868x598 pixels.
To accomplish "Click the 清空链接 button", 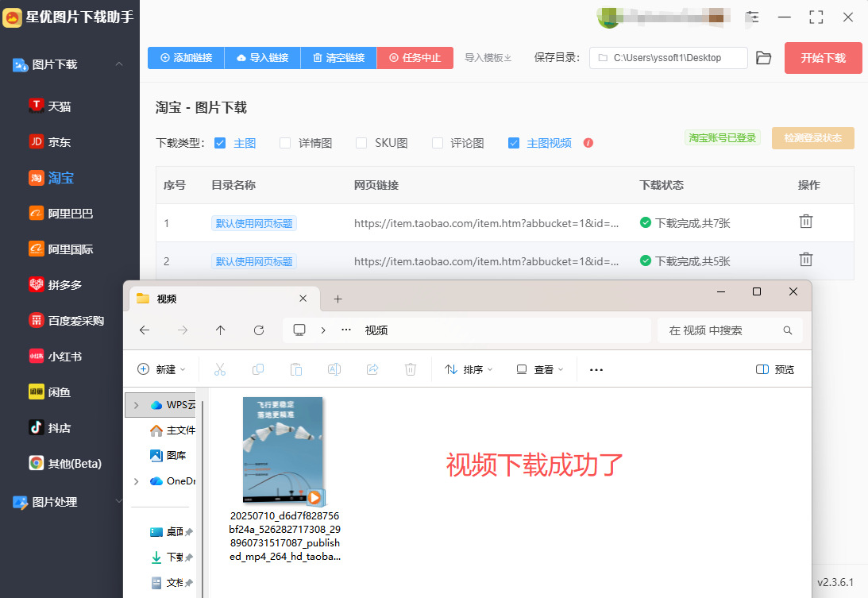I will 339,58.
